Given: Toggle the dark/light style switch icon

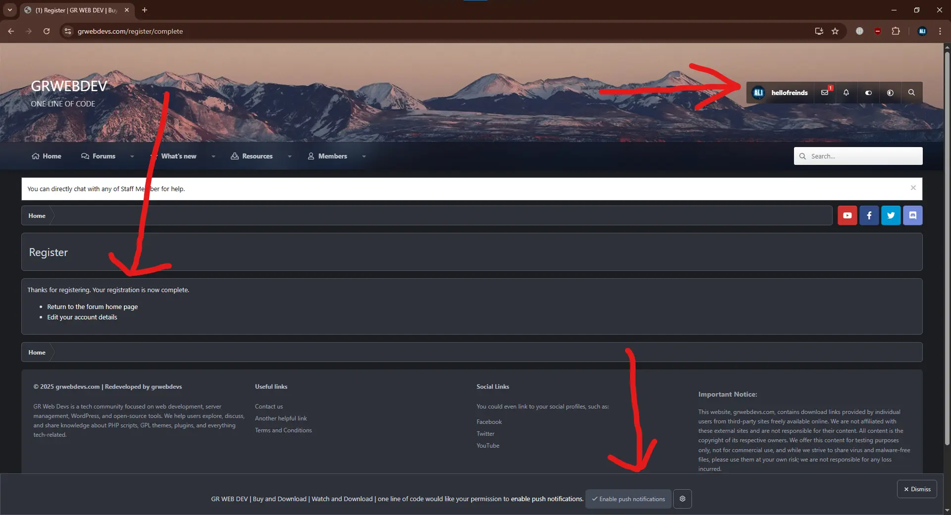Looking at the screenshot, I should tap(868, 93).
